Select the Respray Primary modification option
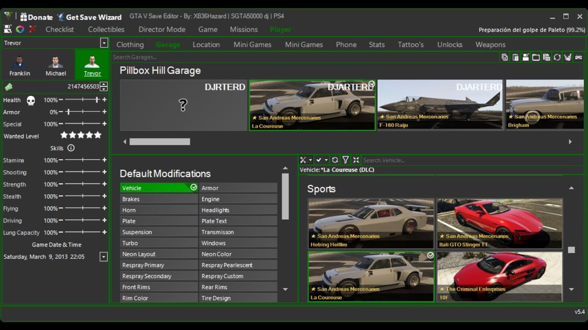The width and height of the screenshot is (588, 330). tap(159, 265)
